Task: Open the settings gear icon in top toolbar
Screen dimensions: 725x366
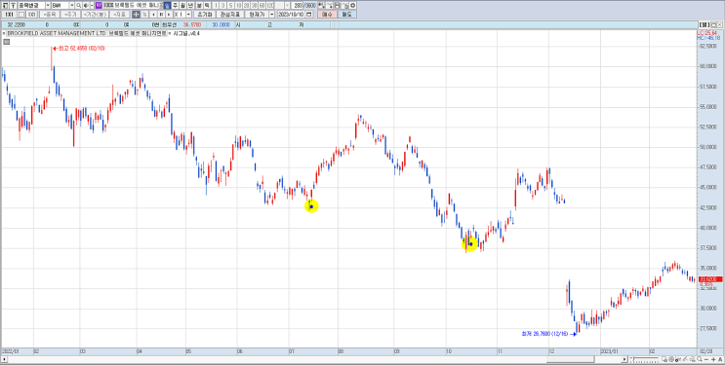Action: 353,5
